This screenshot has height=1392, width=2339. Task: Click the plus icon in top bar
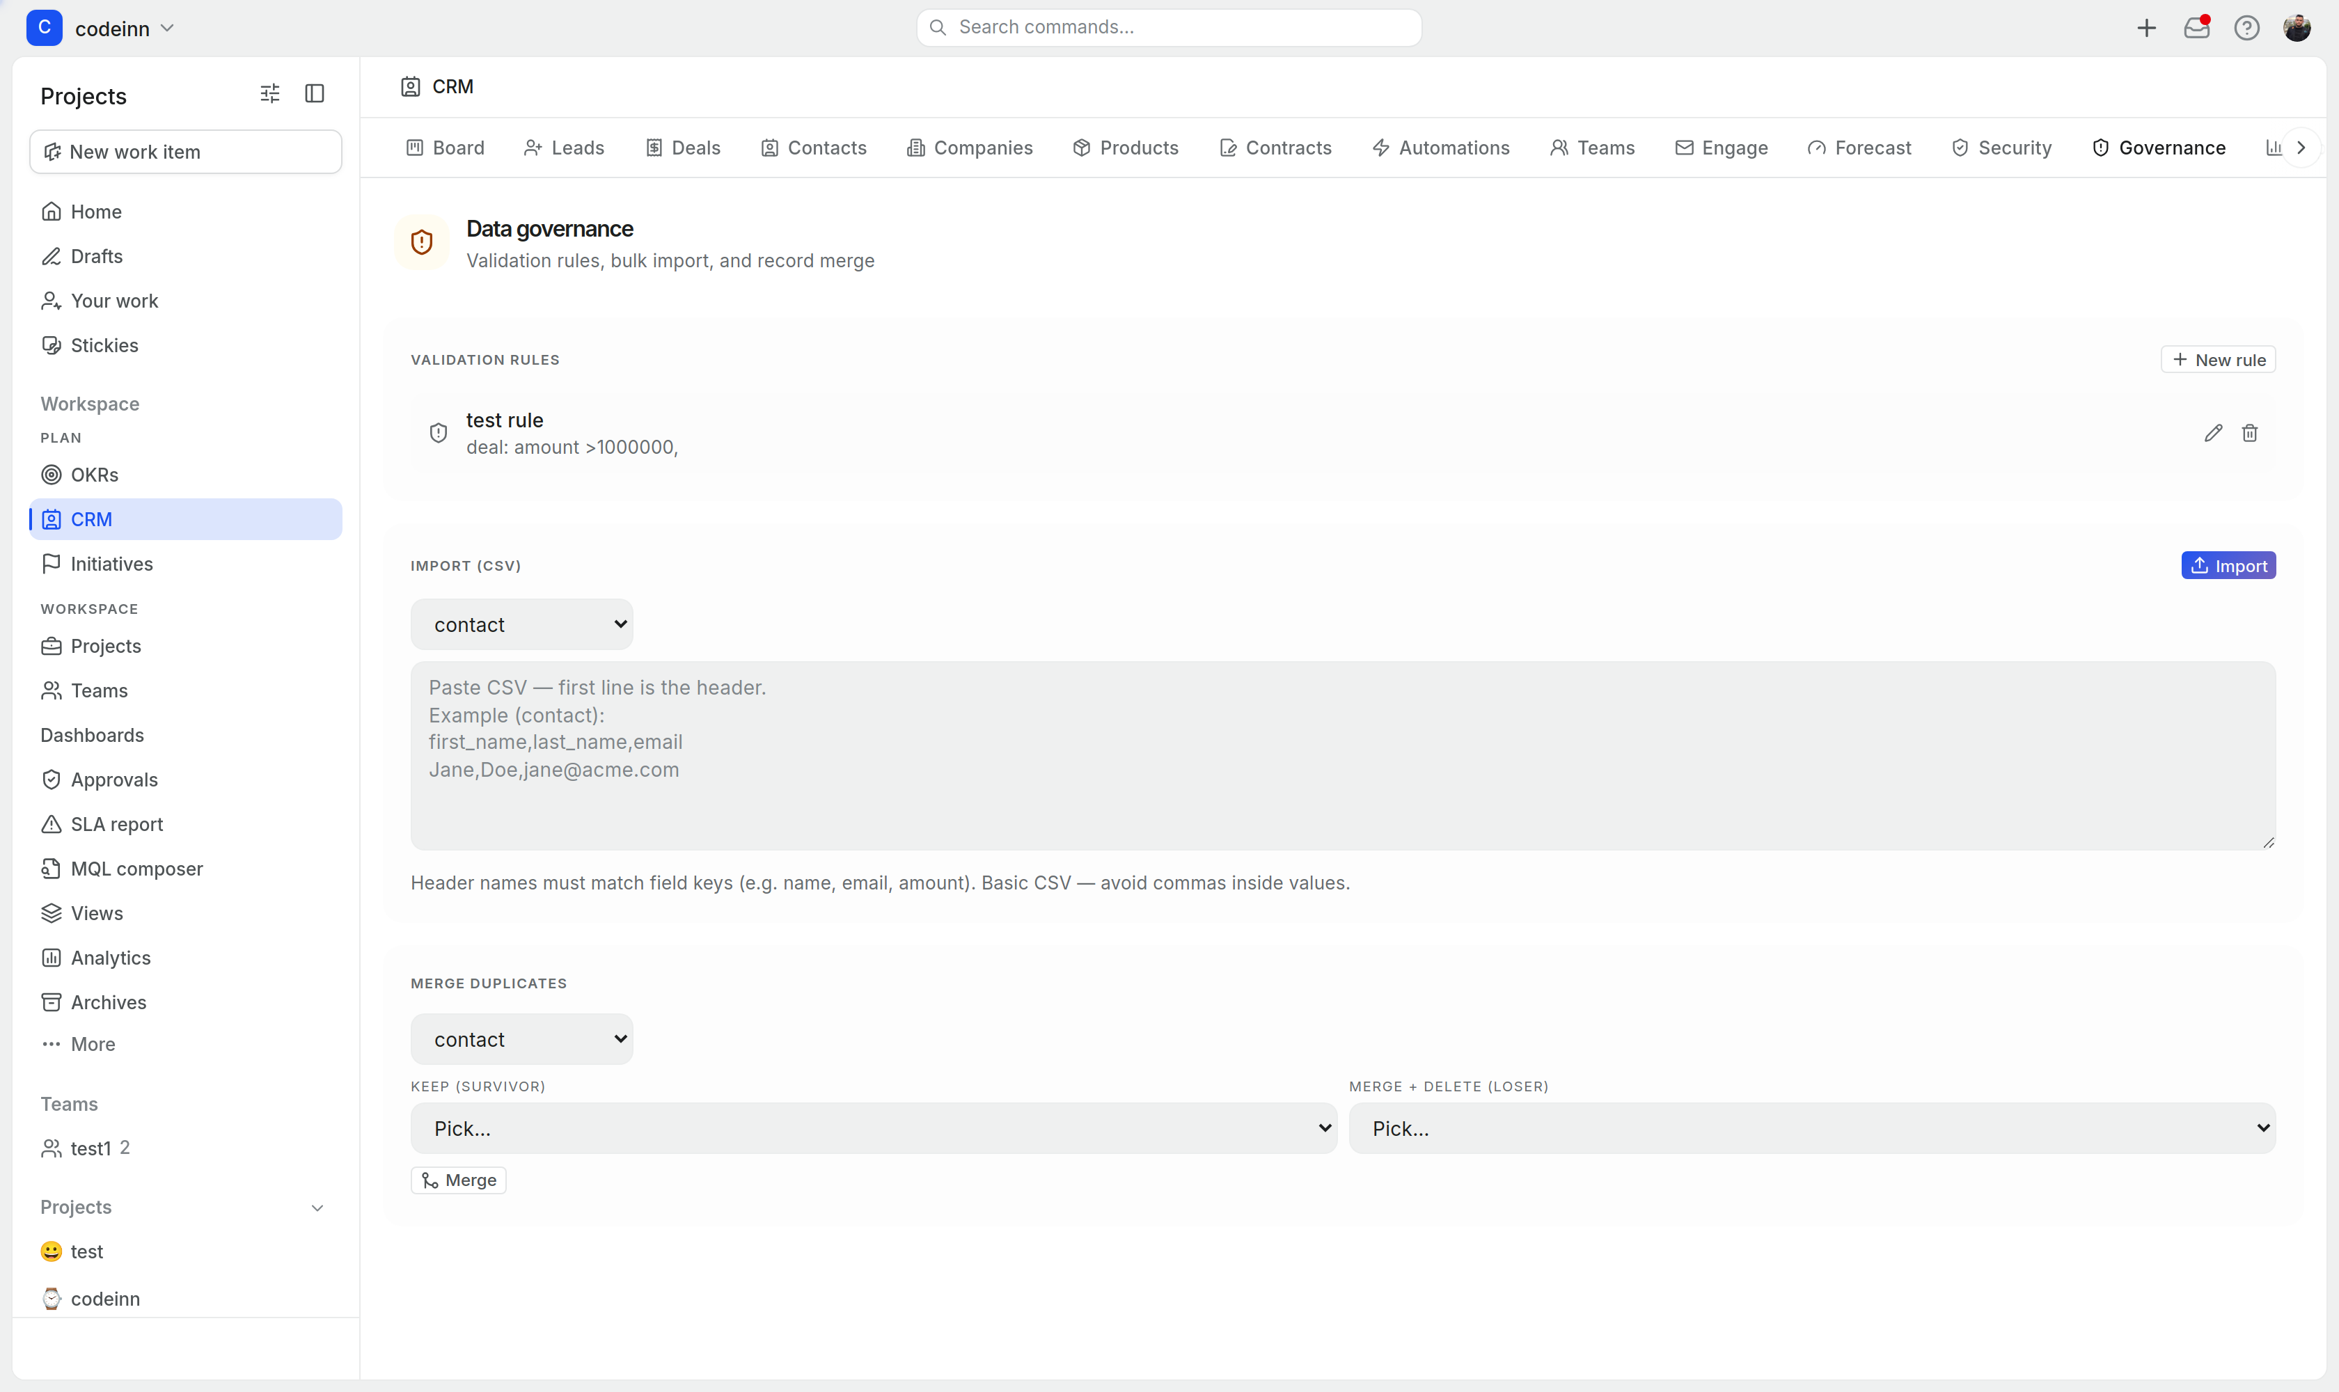click(2145, 28)
